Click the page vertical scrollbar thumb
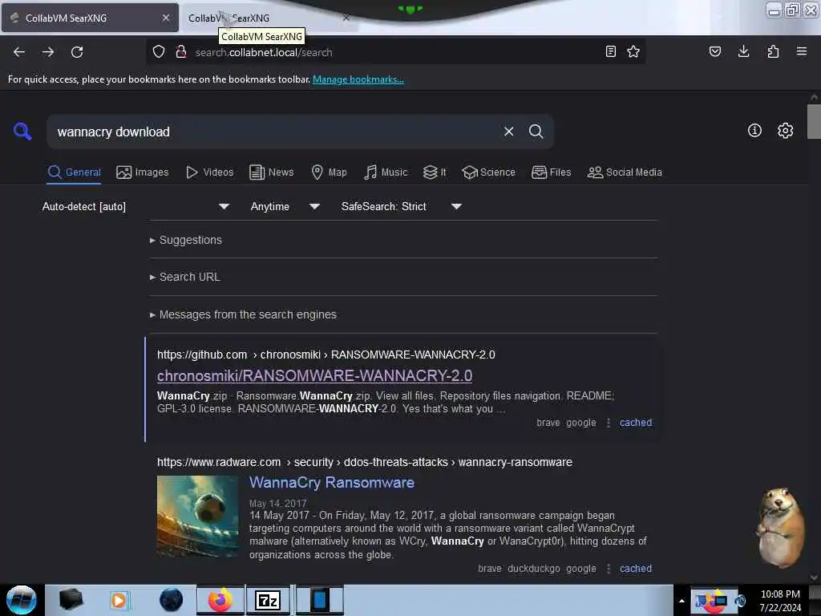The width and height of the screenshot is (821, 616). click(x=814, y=122)
